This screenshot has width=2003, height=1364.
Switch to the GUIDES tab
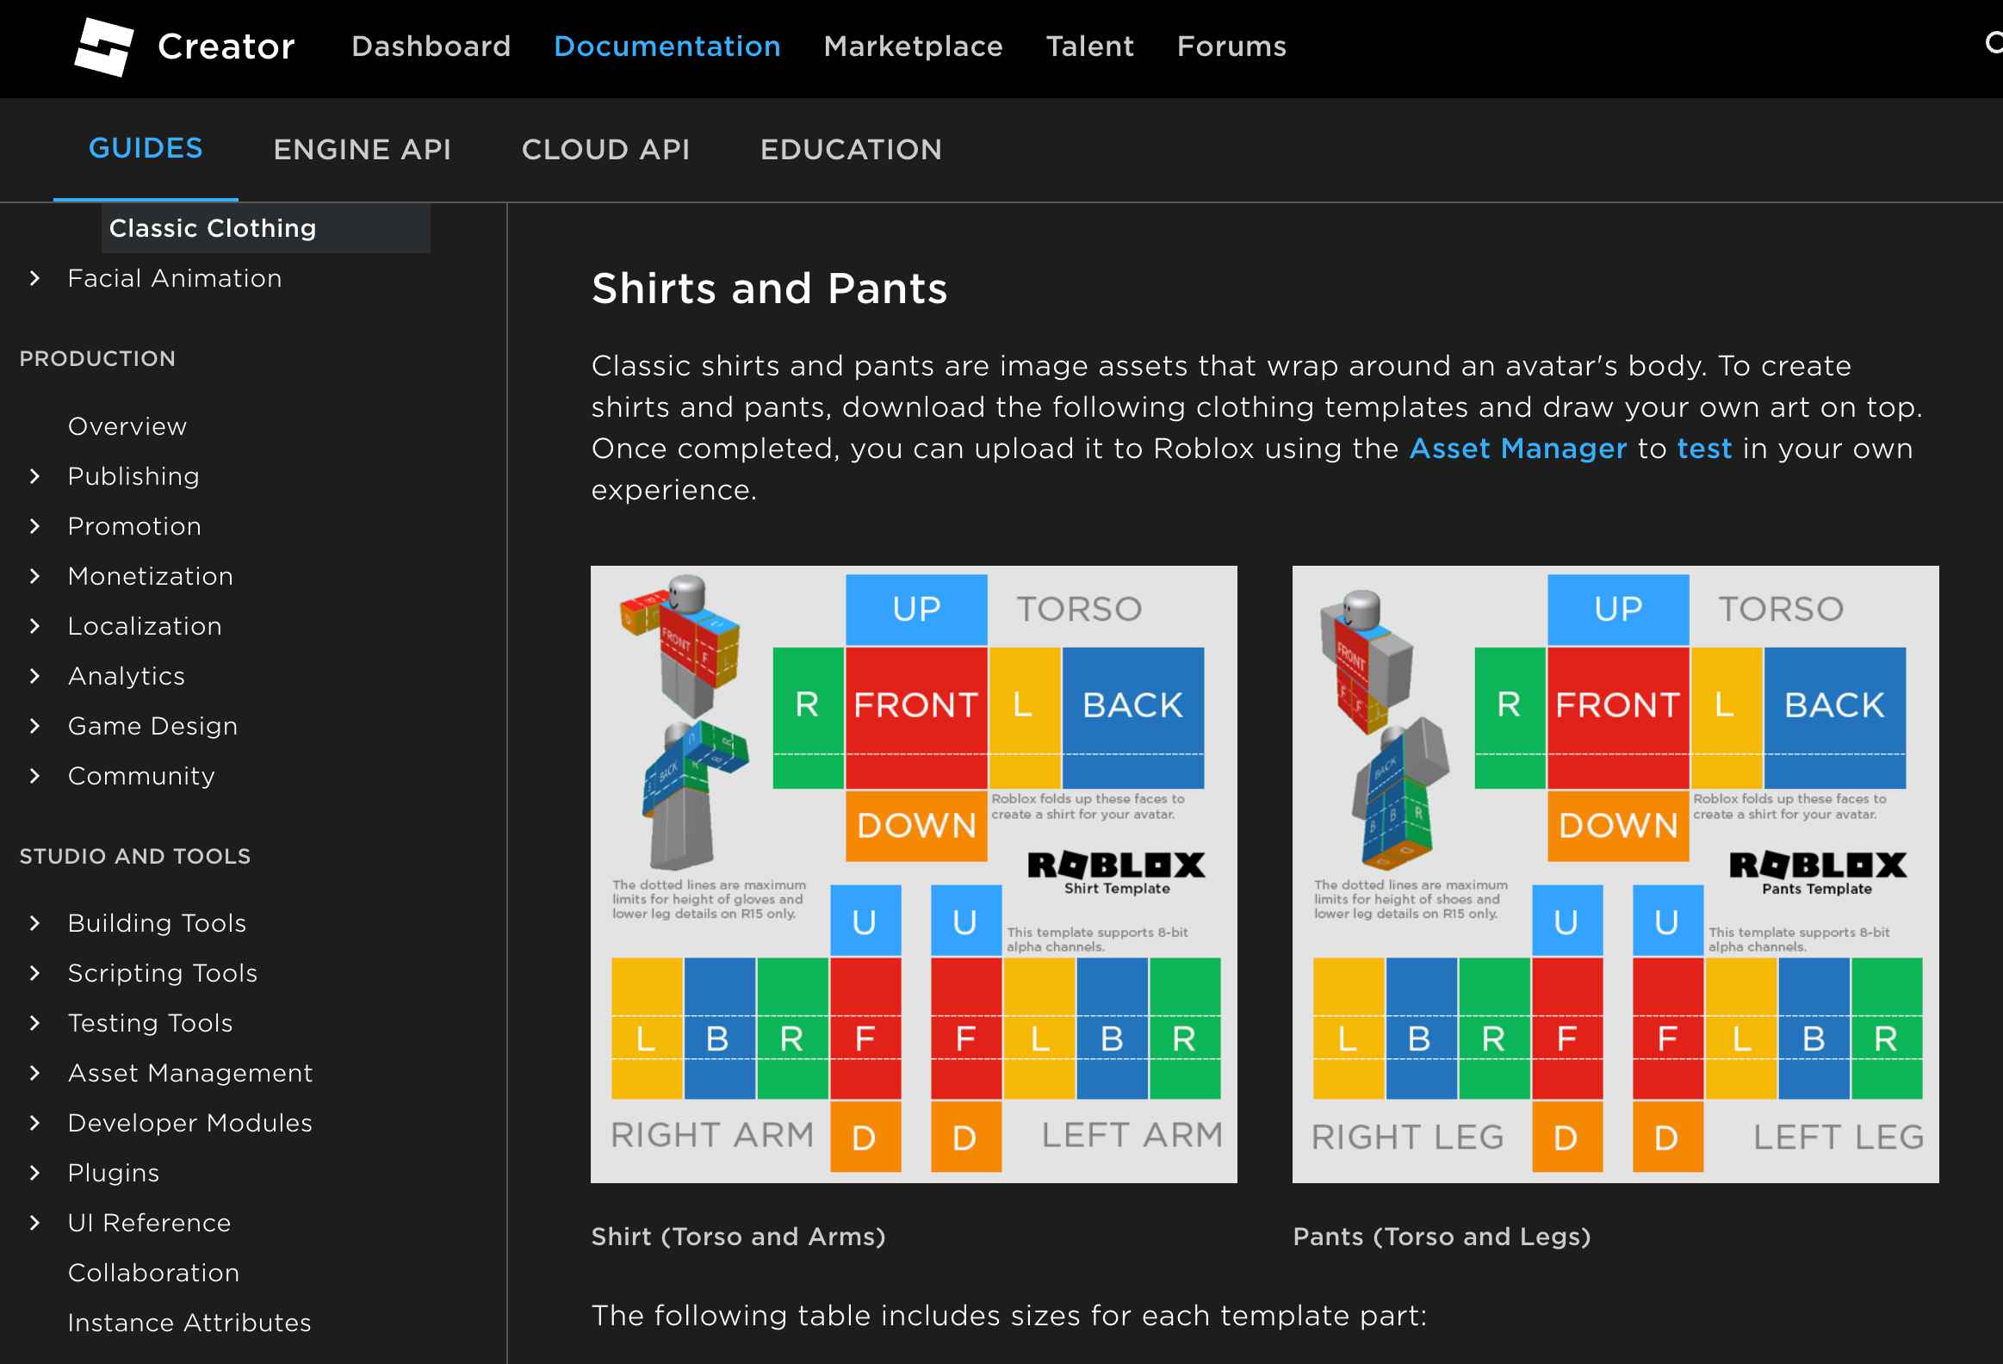[x=146, y=148]
